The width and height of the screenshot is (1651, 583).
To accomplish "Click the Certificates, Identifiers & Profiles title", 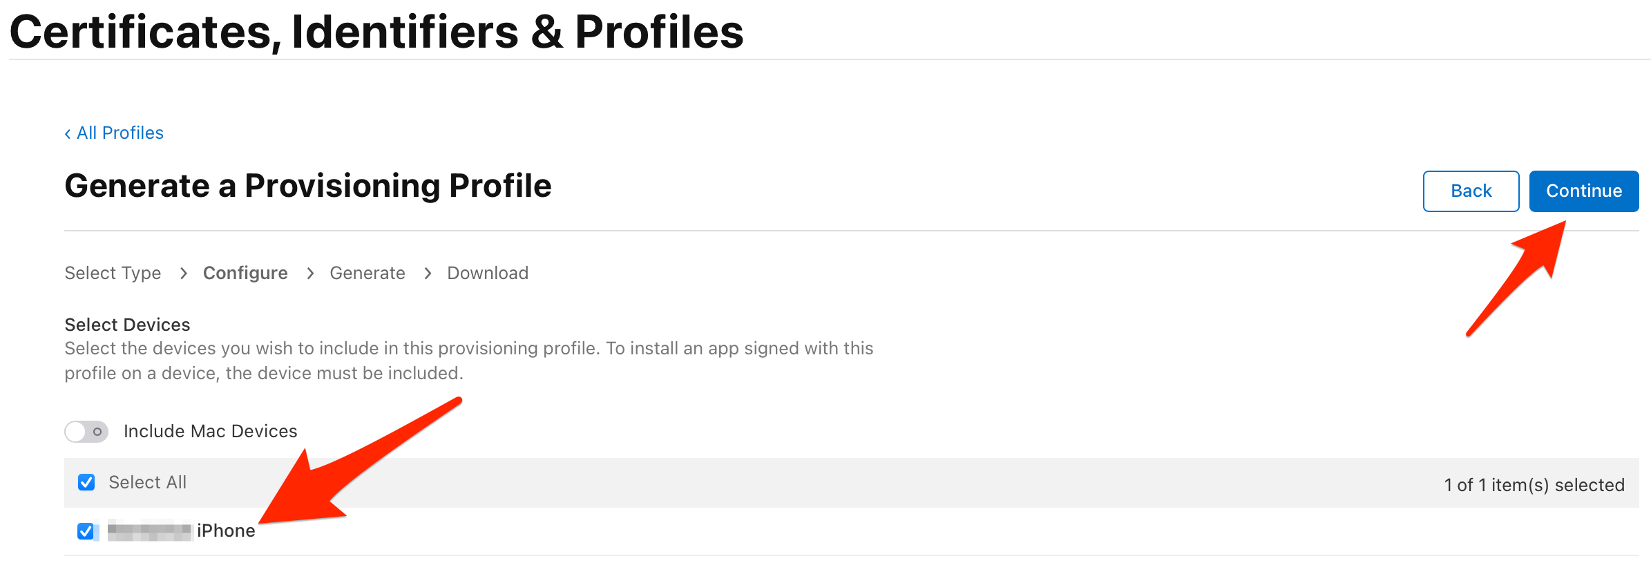I will [x=376, y=32].
